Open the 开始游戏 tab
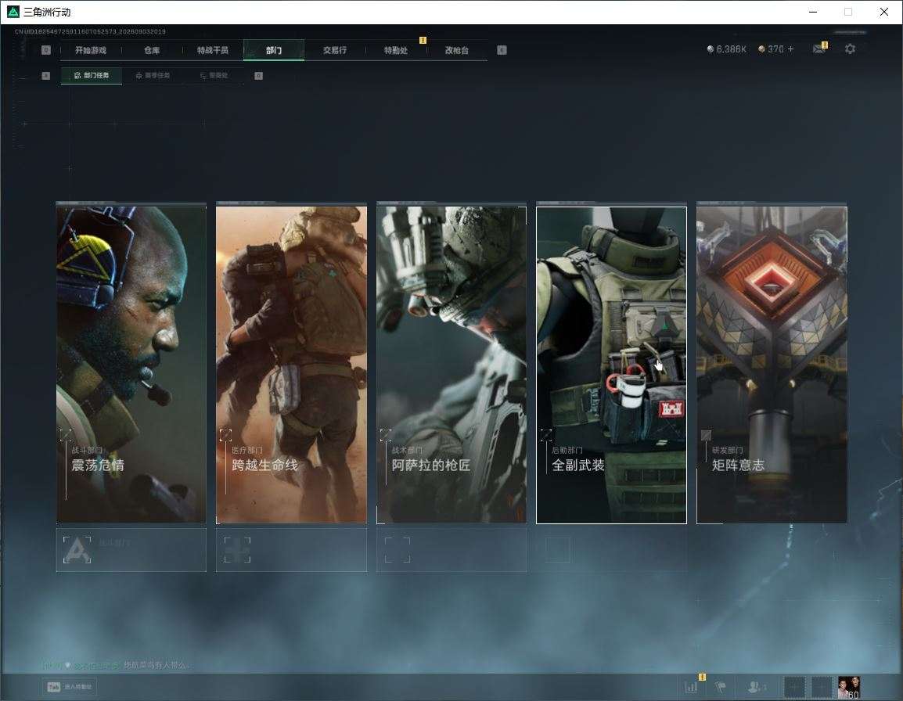This screenshot has width=903, height=701. click(91, 50)
